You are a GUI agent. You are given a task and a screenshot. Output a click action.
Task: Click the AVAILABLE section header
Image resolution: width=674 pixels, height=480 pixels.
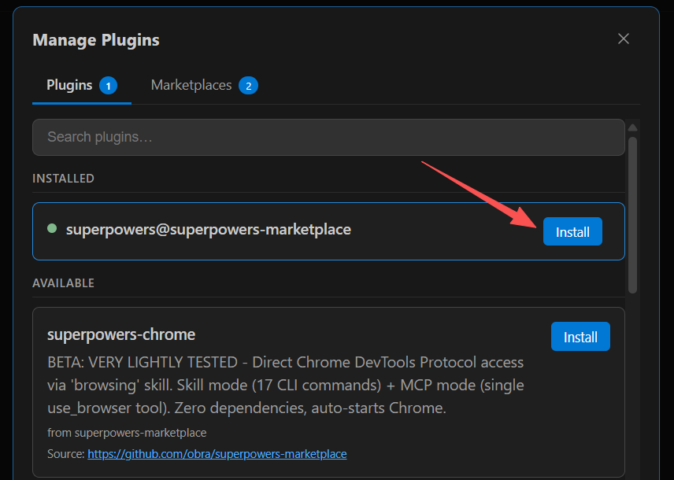coord(61,282)
